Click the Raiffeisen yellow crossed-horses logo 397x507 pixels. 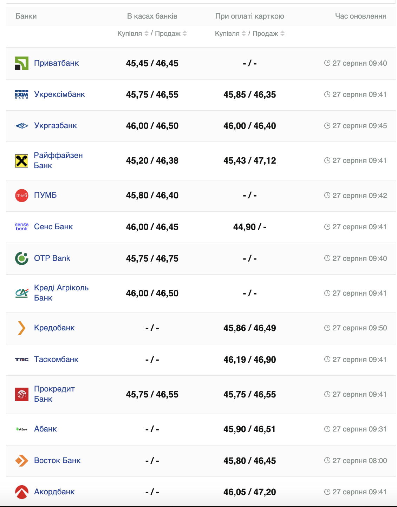[x=22, y=161]
